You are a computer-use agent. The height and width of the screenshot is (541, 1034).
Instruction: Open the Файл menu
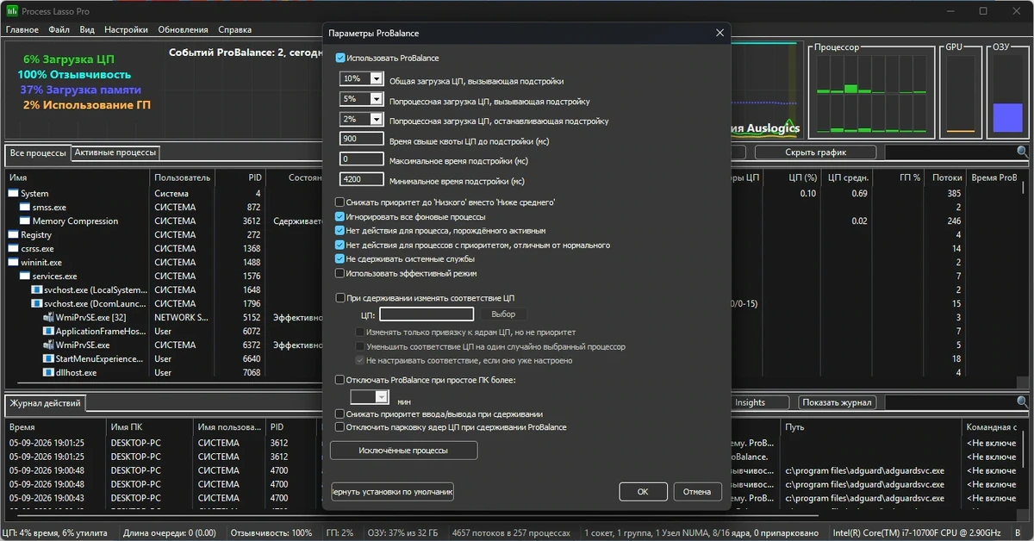tap(59, 29)
